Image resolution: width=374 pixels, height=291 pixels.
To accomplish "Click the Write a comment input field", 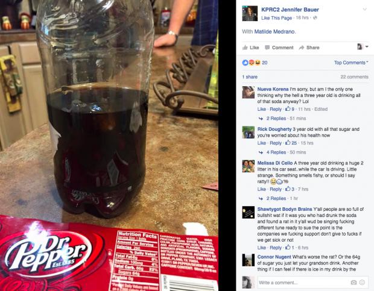I will (x=303, y=283).
